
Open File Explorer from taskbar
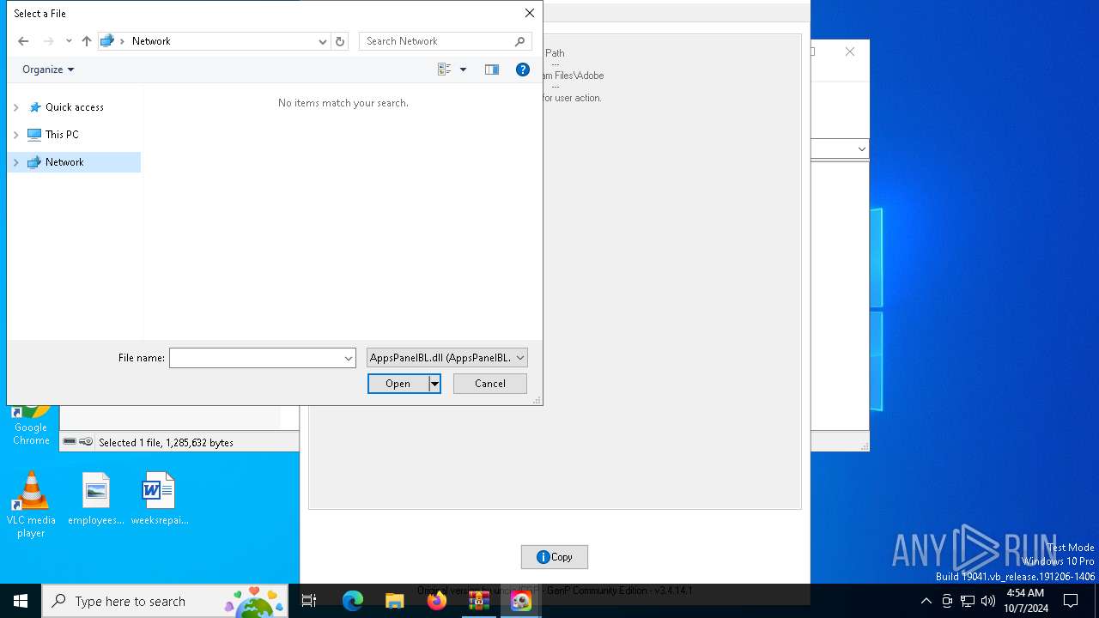pos(395,601)
